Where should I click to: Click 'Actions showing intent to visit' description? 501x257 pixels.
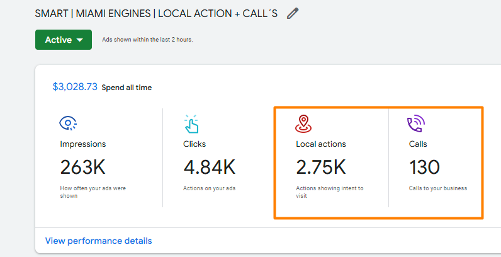330,192
